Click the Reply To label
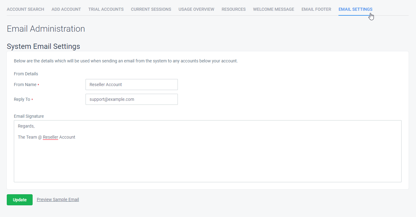The image size is (416, 217). (x=22, y=99)
